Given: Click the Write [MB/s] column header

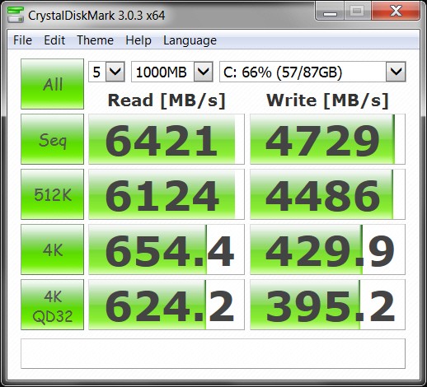Looking at the screenshot, I should 327,100.
